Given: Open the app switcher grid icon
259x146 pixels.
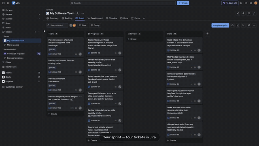Looking at the screenshot, I should click(x=8, y=3).
